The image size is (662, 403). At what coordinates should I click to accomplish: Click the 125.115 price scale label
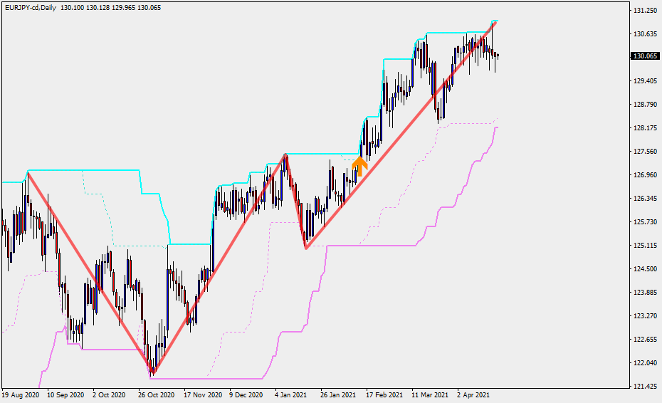[x=644, y=246]
